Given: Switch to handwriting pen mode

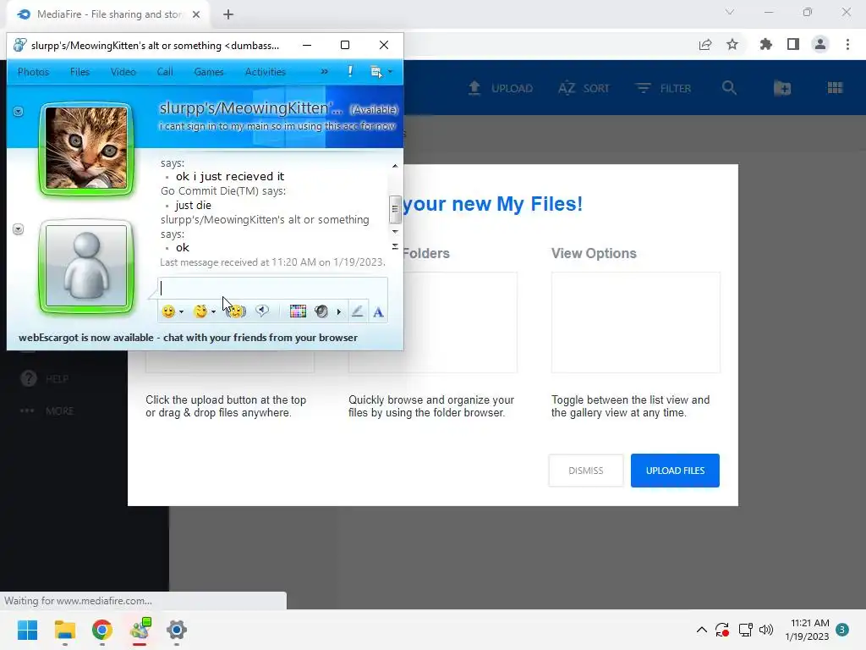Looking at the screenshot, I should point(358,311).
